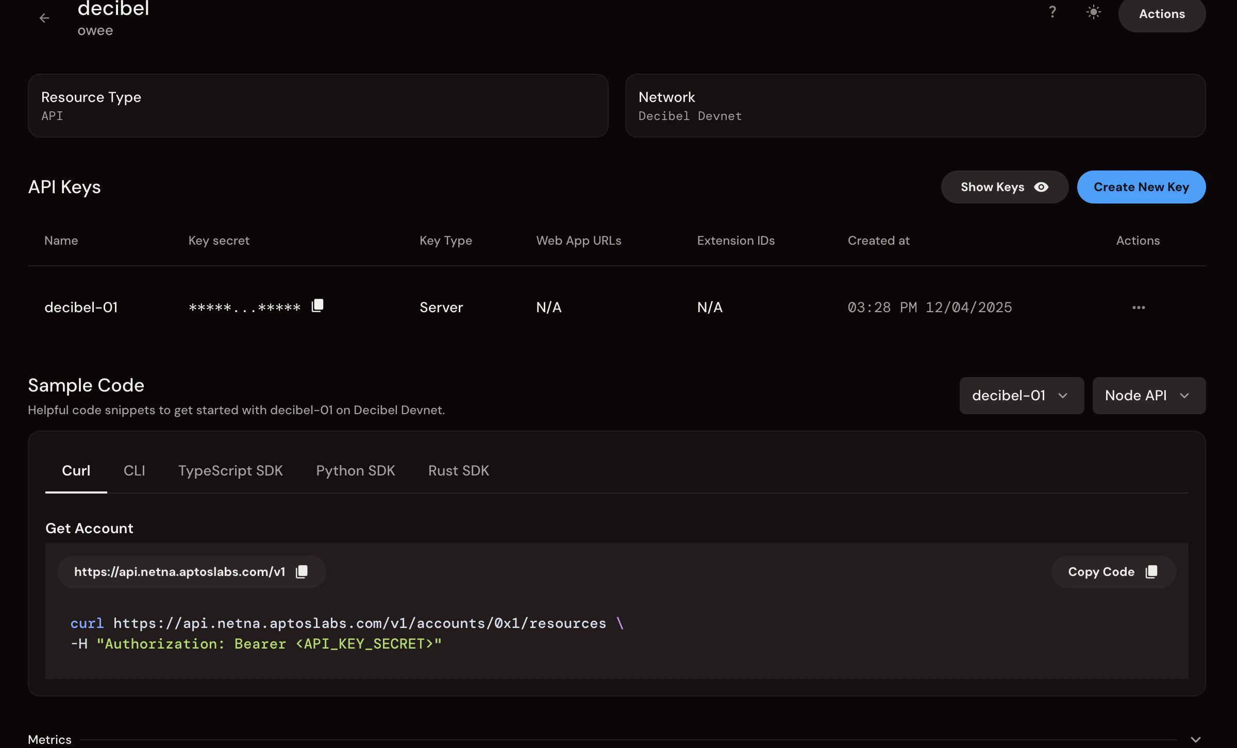This screenshot has height=748, width=1237.
Task: Copy the decibel-01 key secret
Action: click(x=317, y=306)
